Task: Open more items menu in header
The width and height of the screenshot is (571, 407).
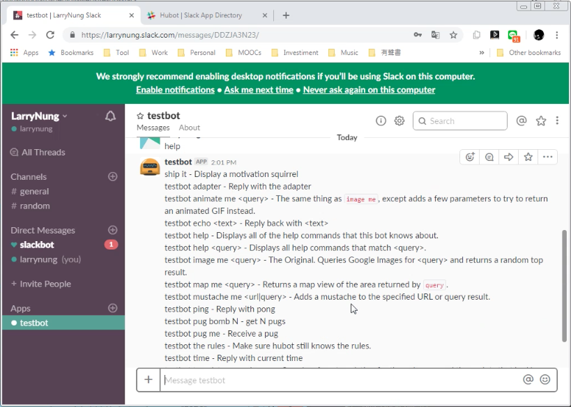Action: point(557,121)
